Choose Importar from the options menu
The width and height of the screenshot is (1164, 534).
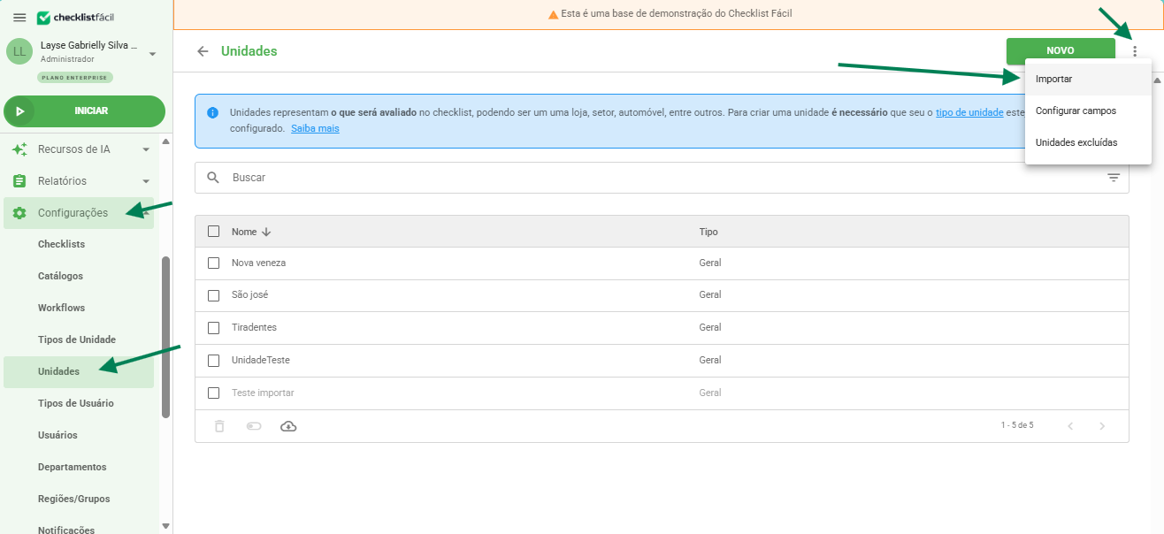[x=1088, y=79]
